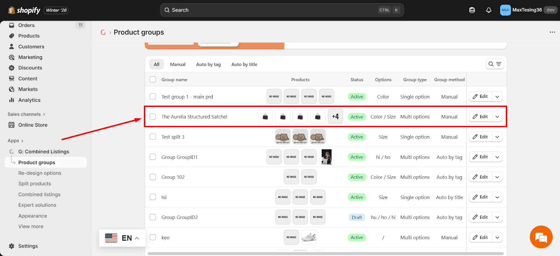The width and height of the screenshot is (560, 256).
Task: Click the horizontal scrollbar below the table
Action: click(325, 254)
